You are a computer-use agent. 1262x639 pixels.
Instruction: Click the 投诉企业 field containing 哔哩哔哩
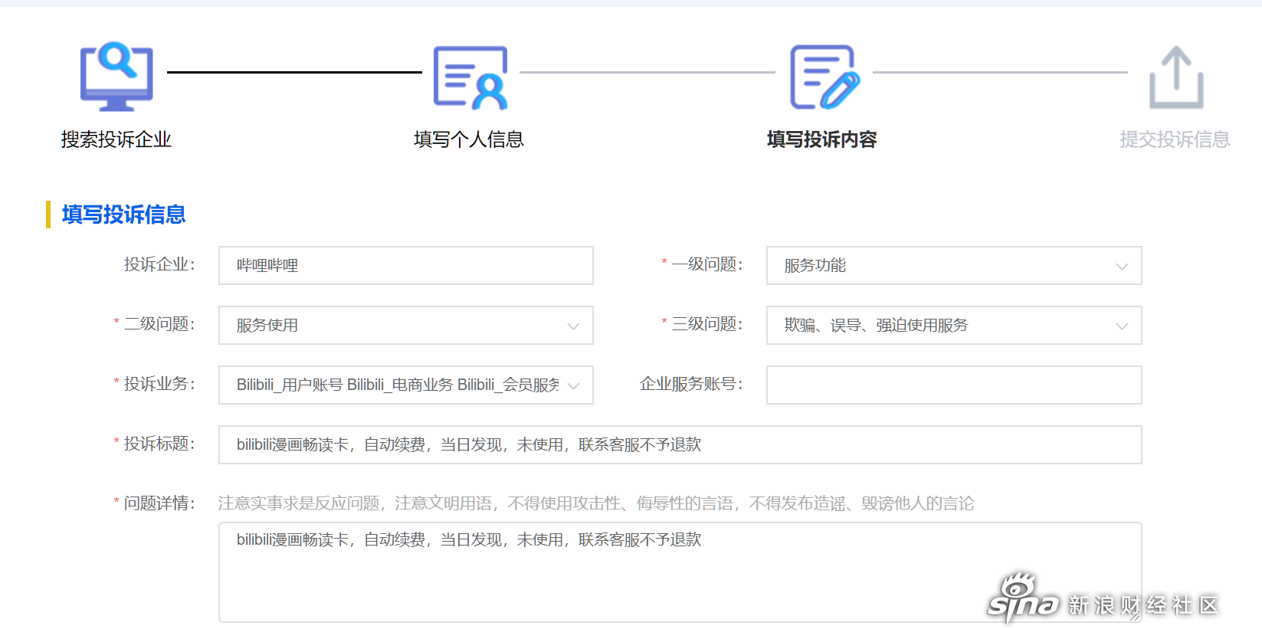click(x=406, y=265)
